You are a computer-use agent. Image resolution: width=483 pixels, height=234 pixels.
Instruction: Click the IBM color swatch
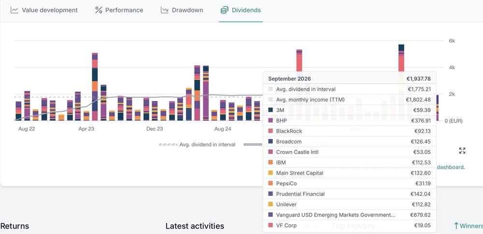(271, 162)
